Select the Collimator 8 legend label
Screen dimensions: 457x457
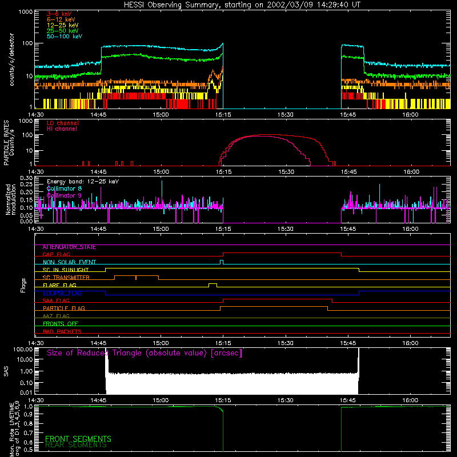tap(64, 189)
